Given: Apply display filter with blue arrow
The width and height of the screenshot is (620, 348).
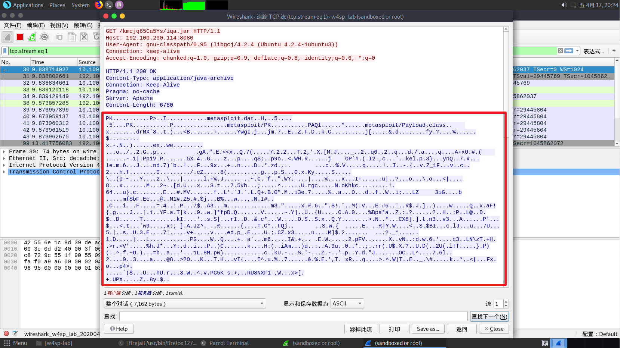Looking at the screenshot, I should pyautogui.click(x=569, y=51).
